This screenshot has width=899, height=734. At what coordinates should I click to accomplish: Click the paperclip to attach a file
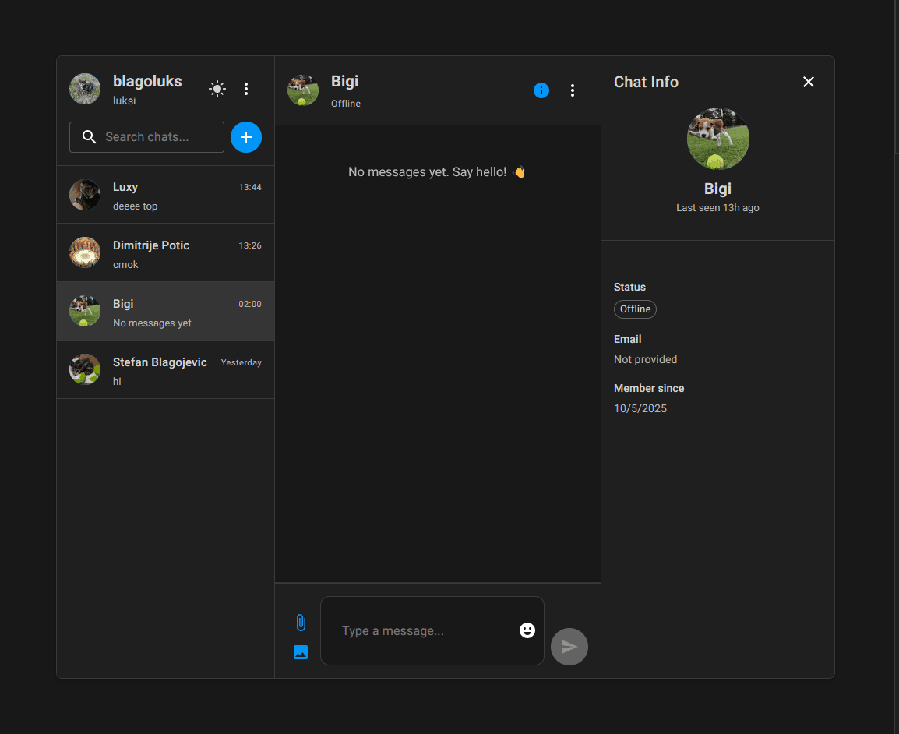click(301, 623)
